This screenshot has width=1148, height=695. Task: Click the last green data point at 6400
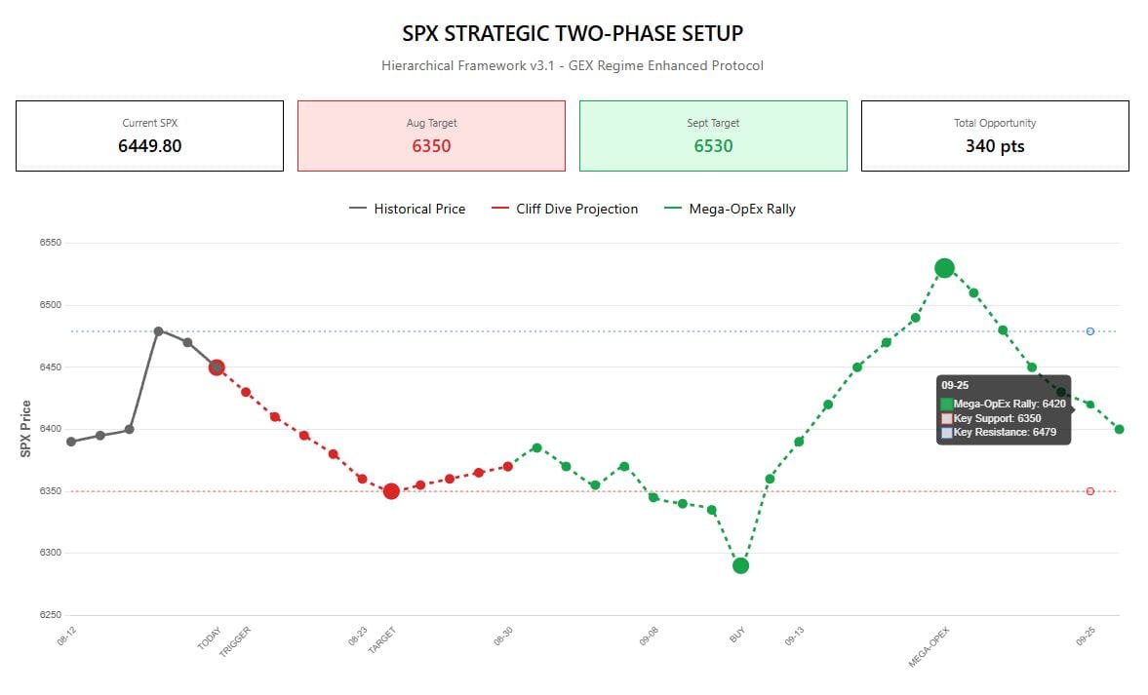click(1119, 429)
